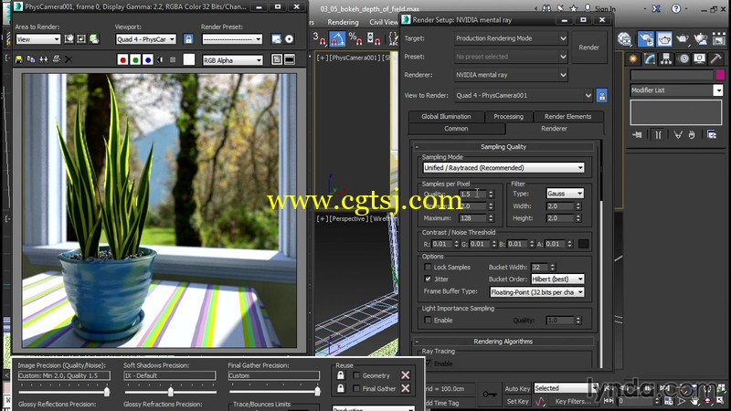The width and height of the screenshot is (731, 411).
Task: Click the Copy Image icon in frame window
Action: tap(31, 59)
